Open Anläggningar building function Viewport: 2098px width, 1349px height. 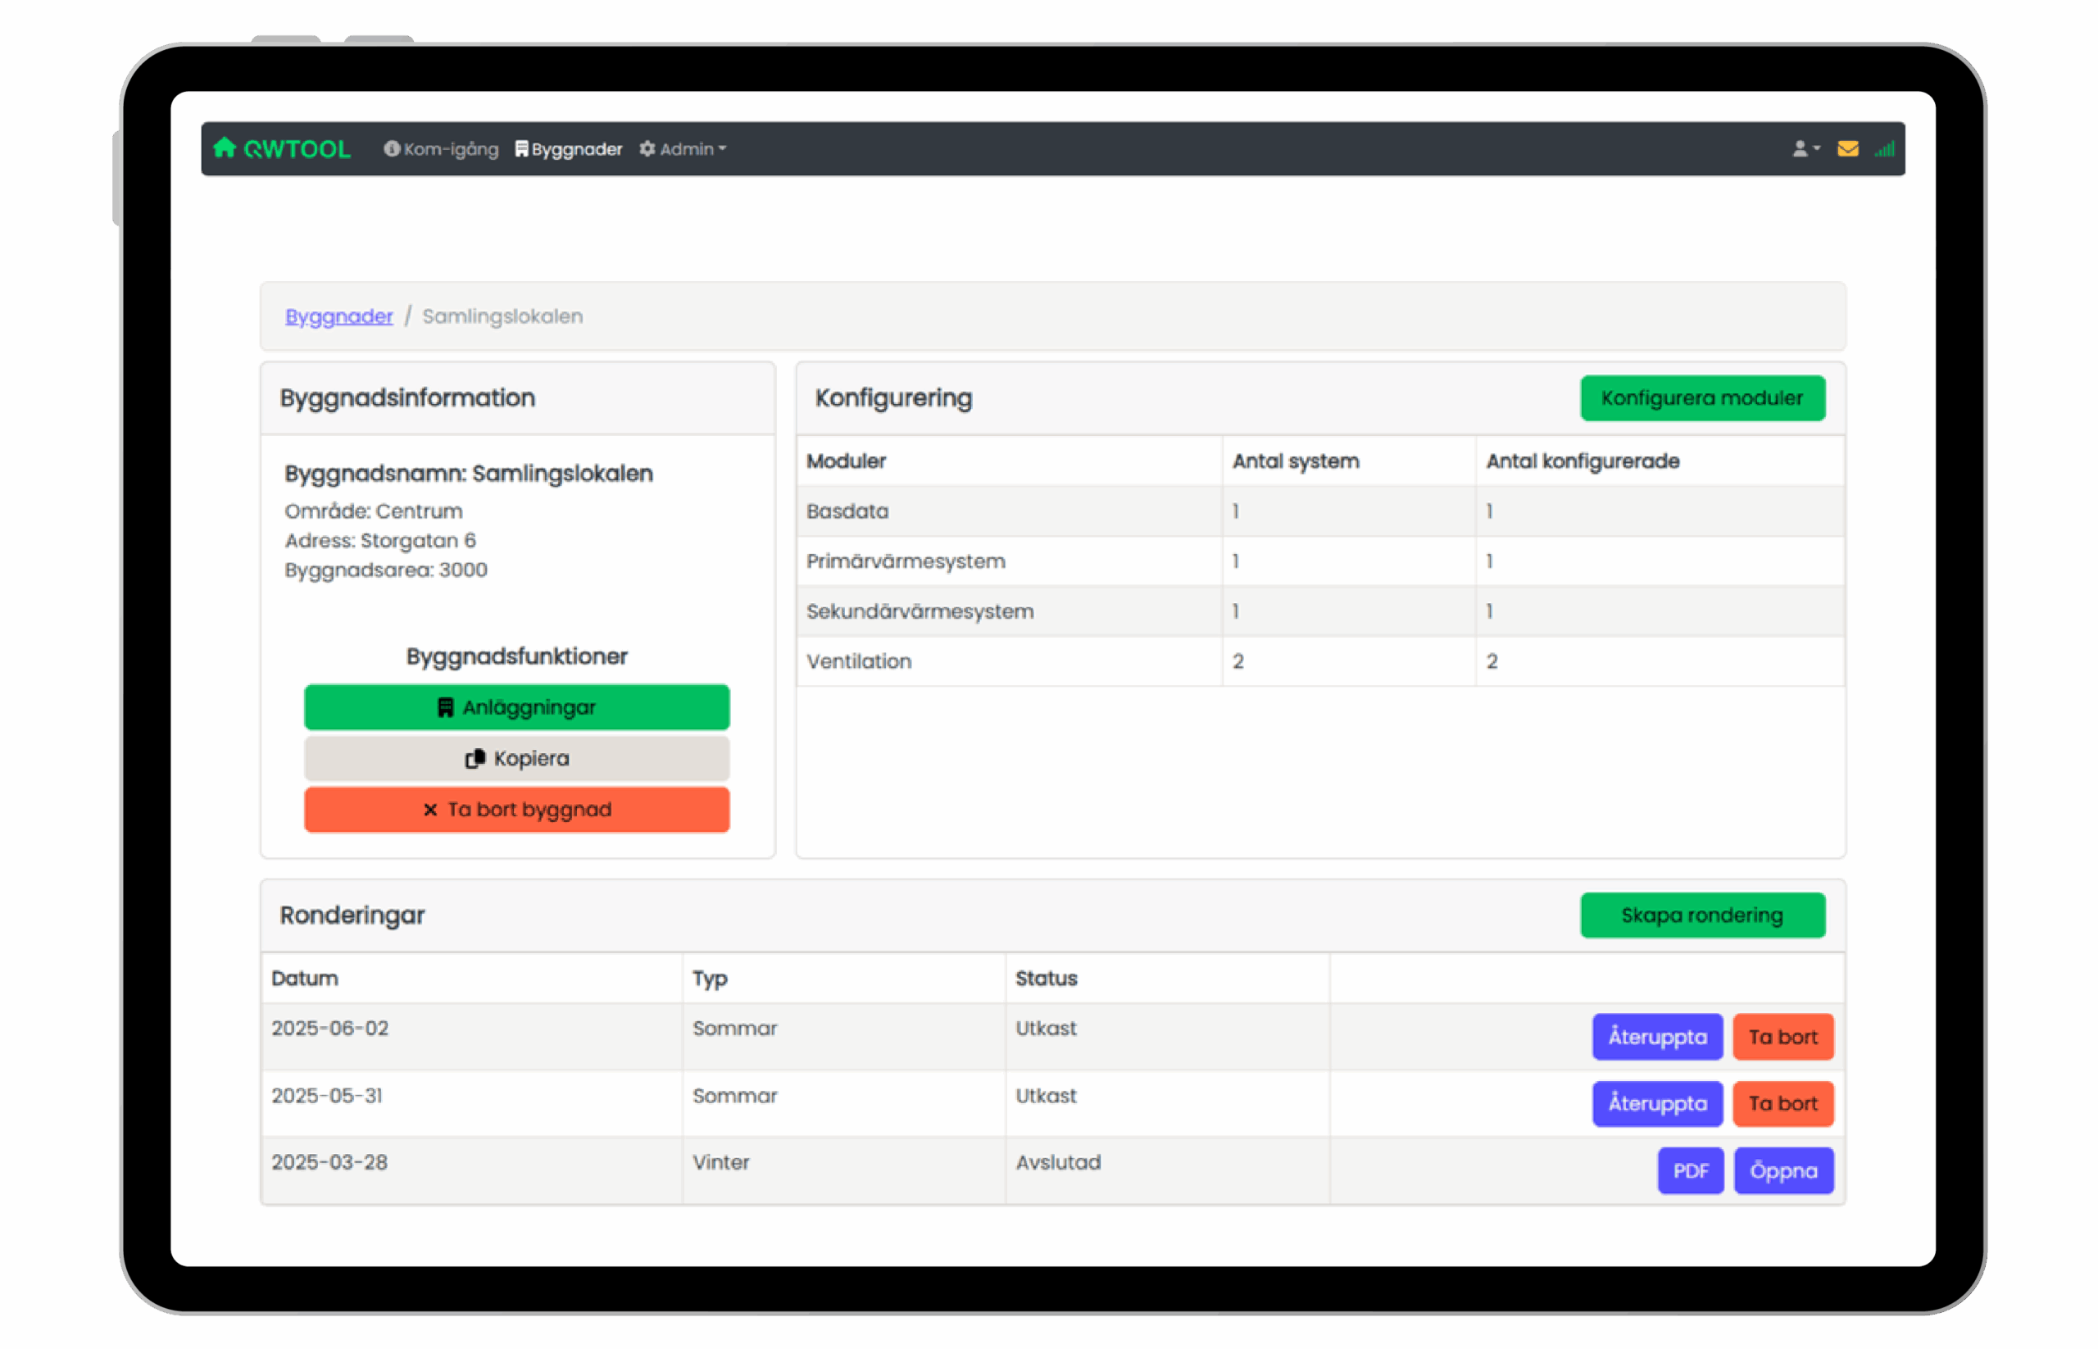point(516,707)
